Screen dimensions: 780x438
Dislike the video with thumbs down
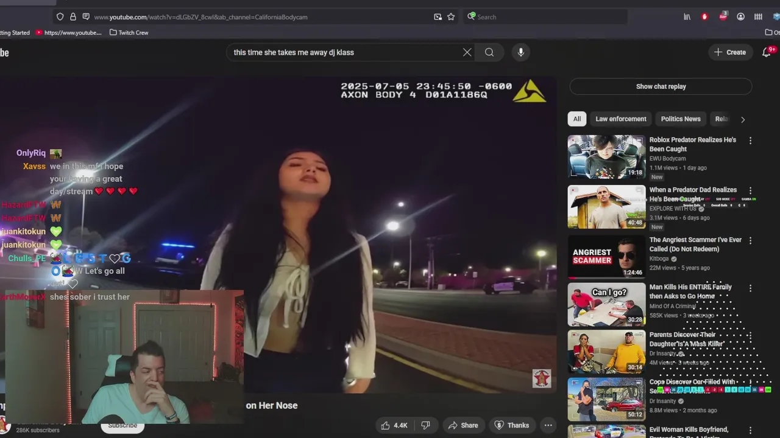426,425
